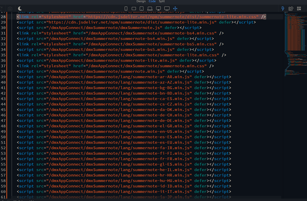
Task: Click the local dmxSummernote summernote-lite.min.js line
Action: pos(117,60)
